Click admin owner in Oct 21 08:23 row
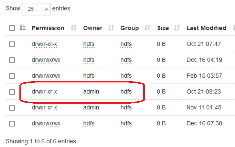Screen dimensions: 235x147 point(91,92)
